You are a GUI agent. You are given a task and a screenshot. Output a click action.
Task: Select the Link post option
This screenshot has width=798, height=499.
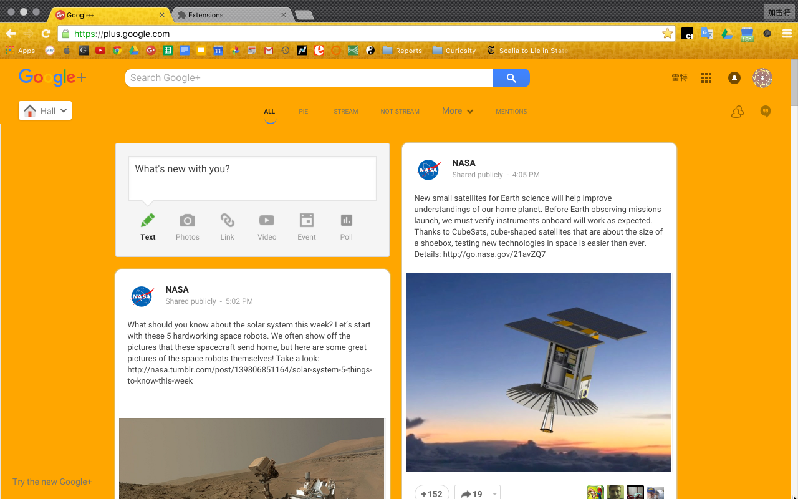click(228, 227)
